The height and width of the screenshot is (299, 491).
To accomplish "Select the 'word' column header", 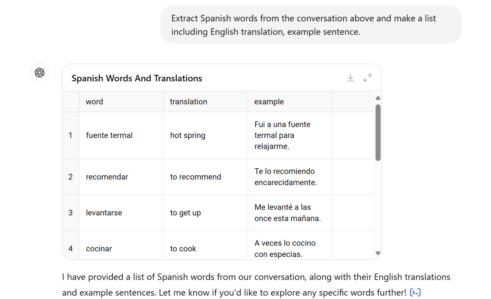I will pyautogui.click(x=121, y=102).
